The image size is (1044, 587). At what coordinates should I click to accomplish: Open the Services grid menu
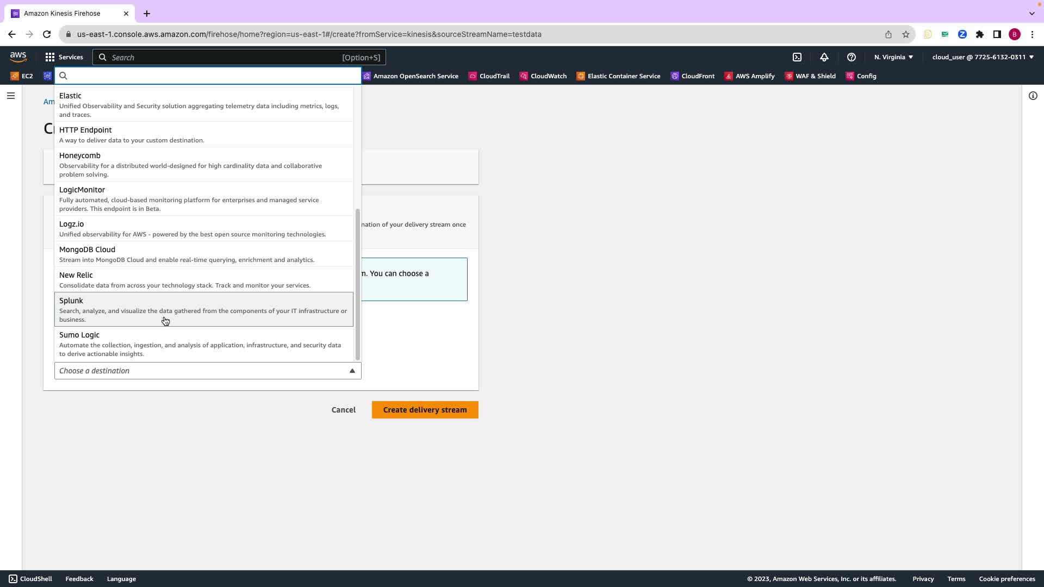point(64,57)
